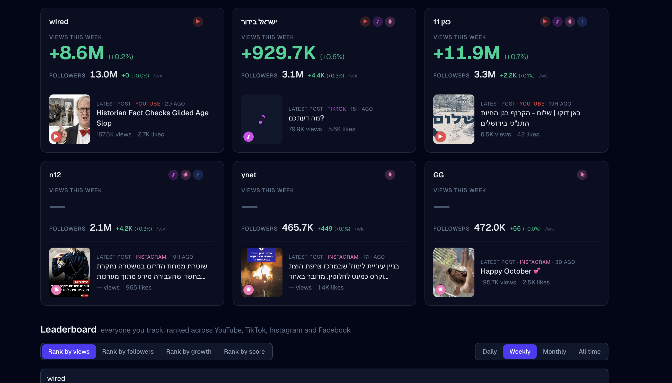Viewport: 672px width, 383px height.
Task: Switch leaderboard period to All time
Action: tap(589, 351)
